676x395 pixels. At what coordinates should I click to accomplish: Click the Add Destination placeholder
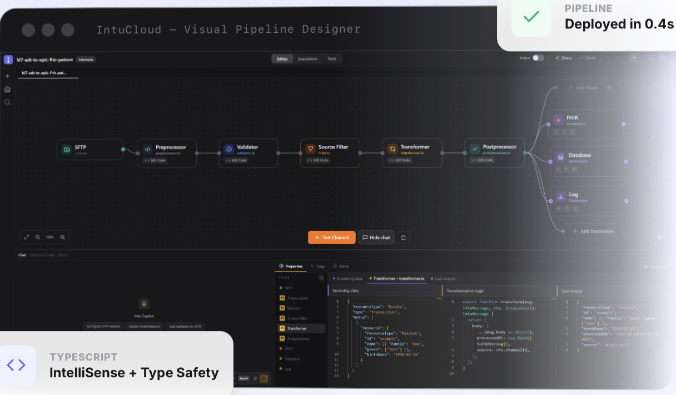coord(593,231)
